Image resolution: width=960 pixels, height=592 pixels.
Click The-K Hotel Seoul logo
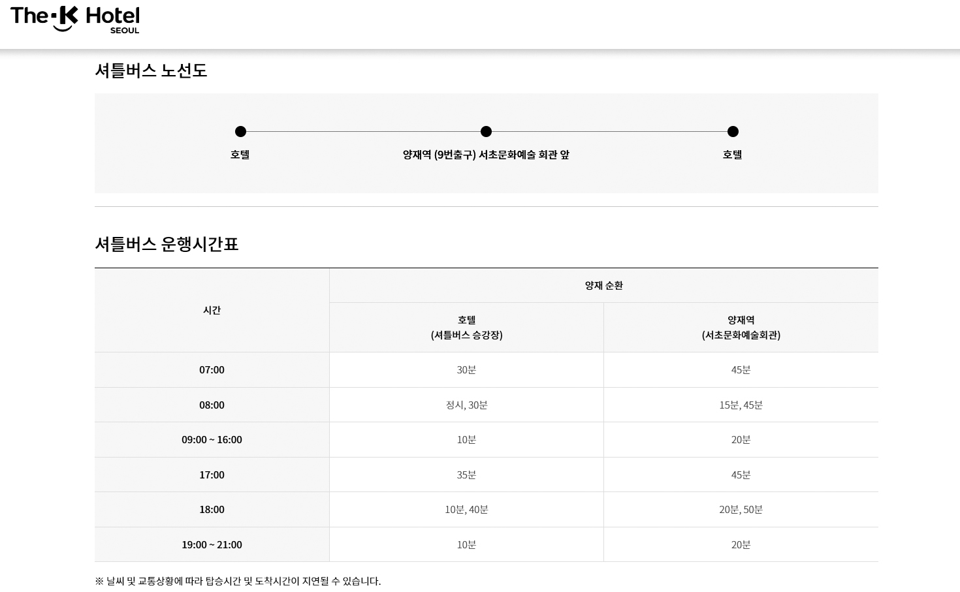pyautogui.click(x=75, y=20)
